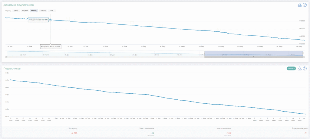Choose the Месяц period

point(34,11)
